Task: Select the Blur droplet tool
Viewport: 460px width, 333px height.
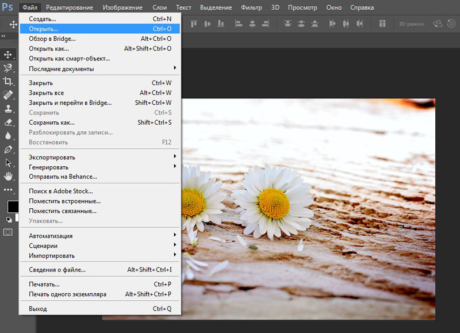Action: pyautogui.click(x=8, y=136)
